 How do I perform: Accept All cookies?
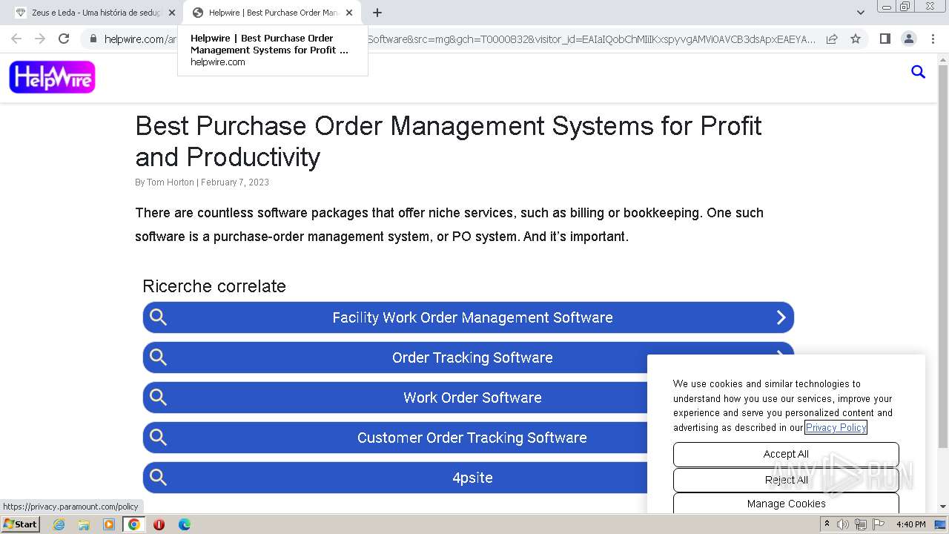pyautogui.click(x=786, y=454)
